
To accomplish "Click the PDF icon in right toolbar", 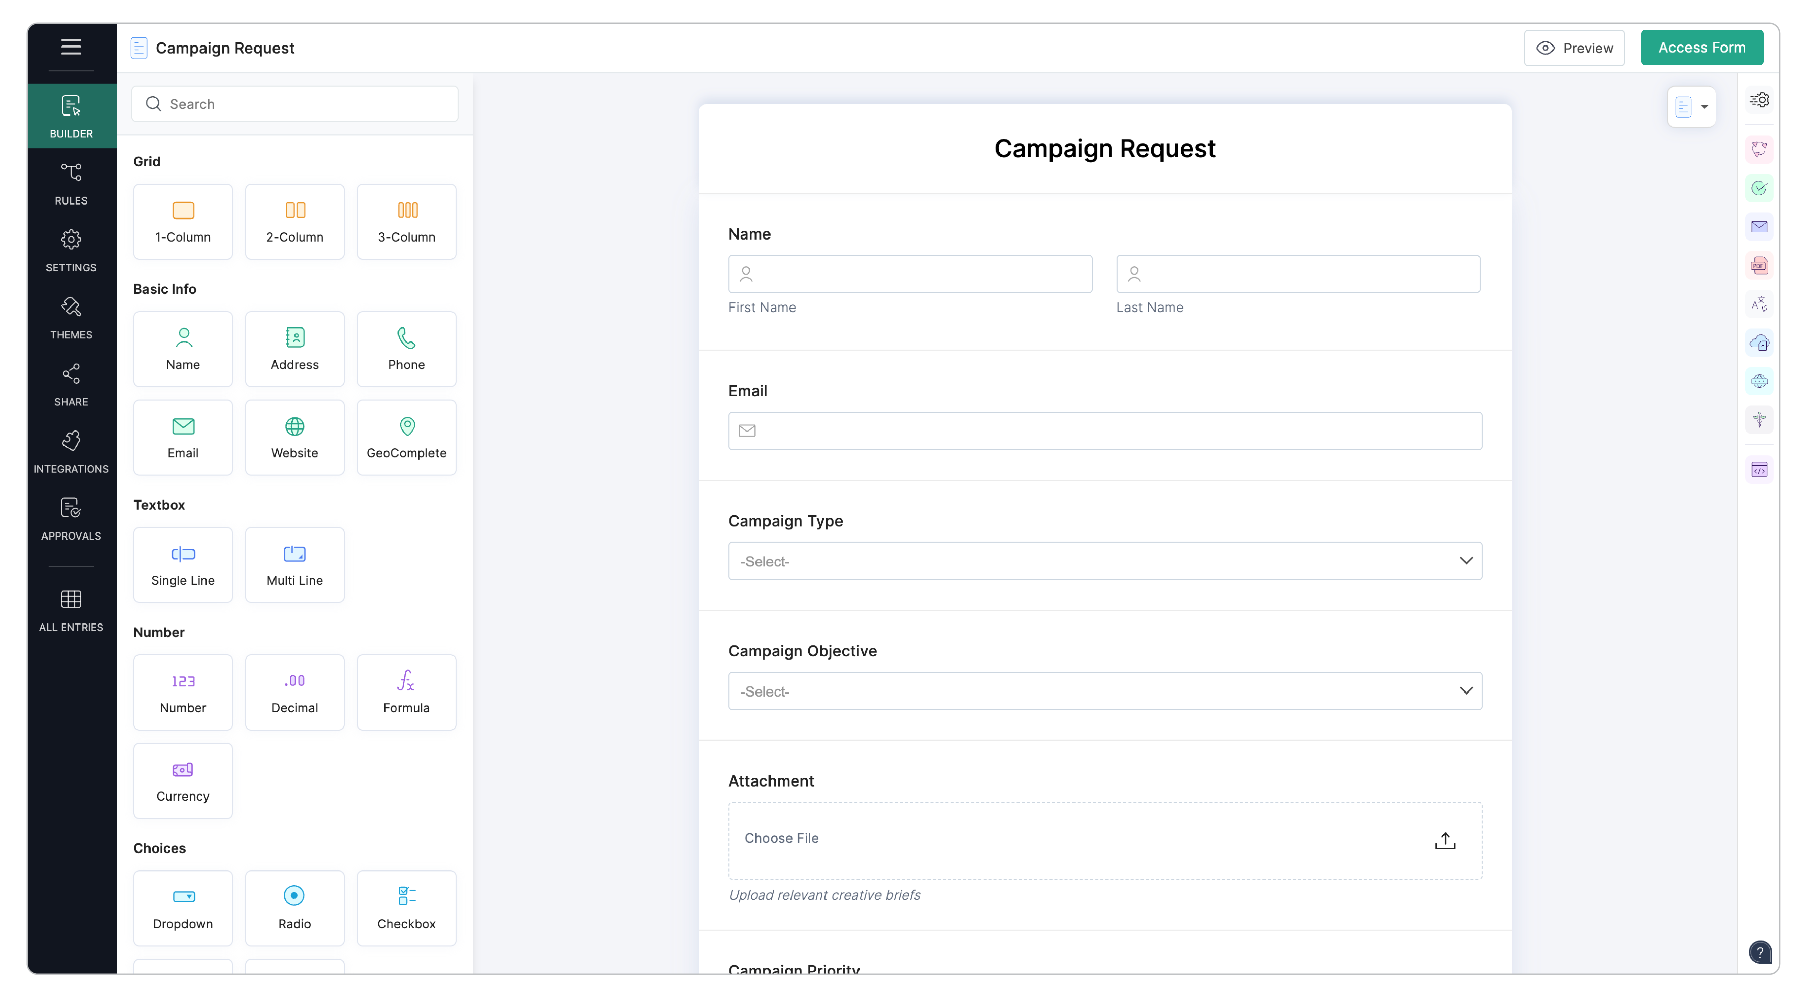I will click(1758, 265).
